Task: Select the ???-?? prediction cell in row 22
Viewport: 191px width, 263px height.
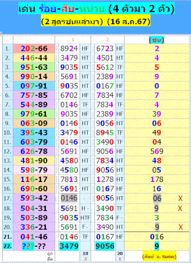Action: (x=34, y=246)
